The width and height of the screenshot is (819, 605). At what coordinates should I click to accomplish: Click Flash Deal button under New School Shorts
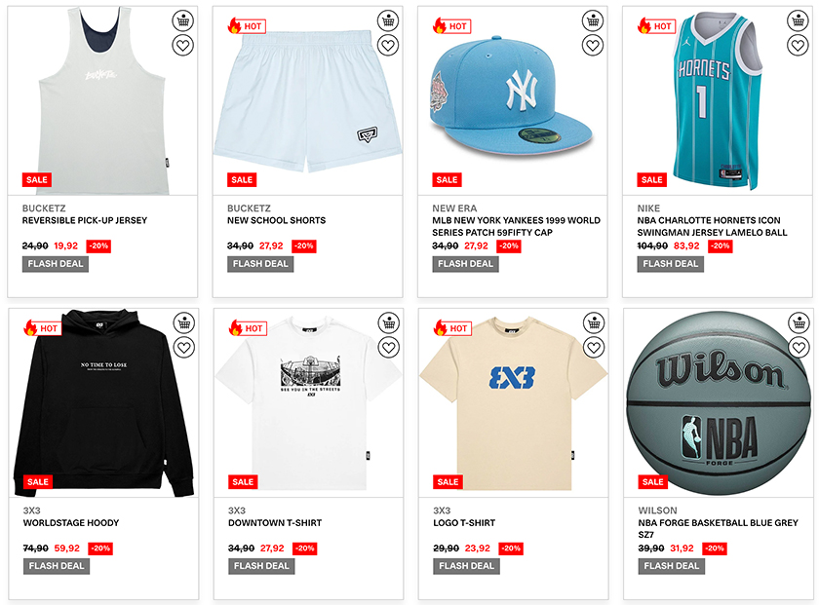pos(260,264)
